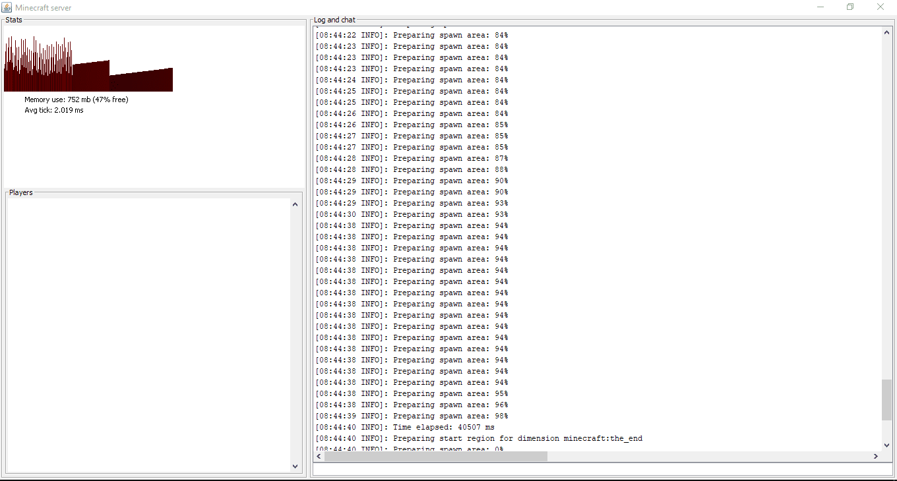Restore down the Minecraft server window
This screenshot has width=897, height=481.
point(851,7)
